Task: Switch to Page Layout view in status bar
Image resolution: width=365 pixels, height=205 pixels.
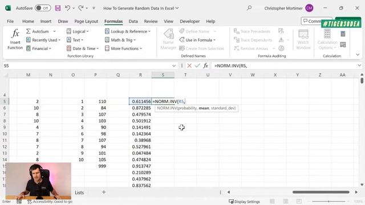Action: coord(286,201)
